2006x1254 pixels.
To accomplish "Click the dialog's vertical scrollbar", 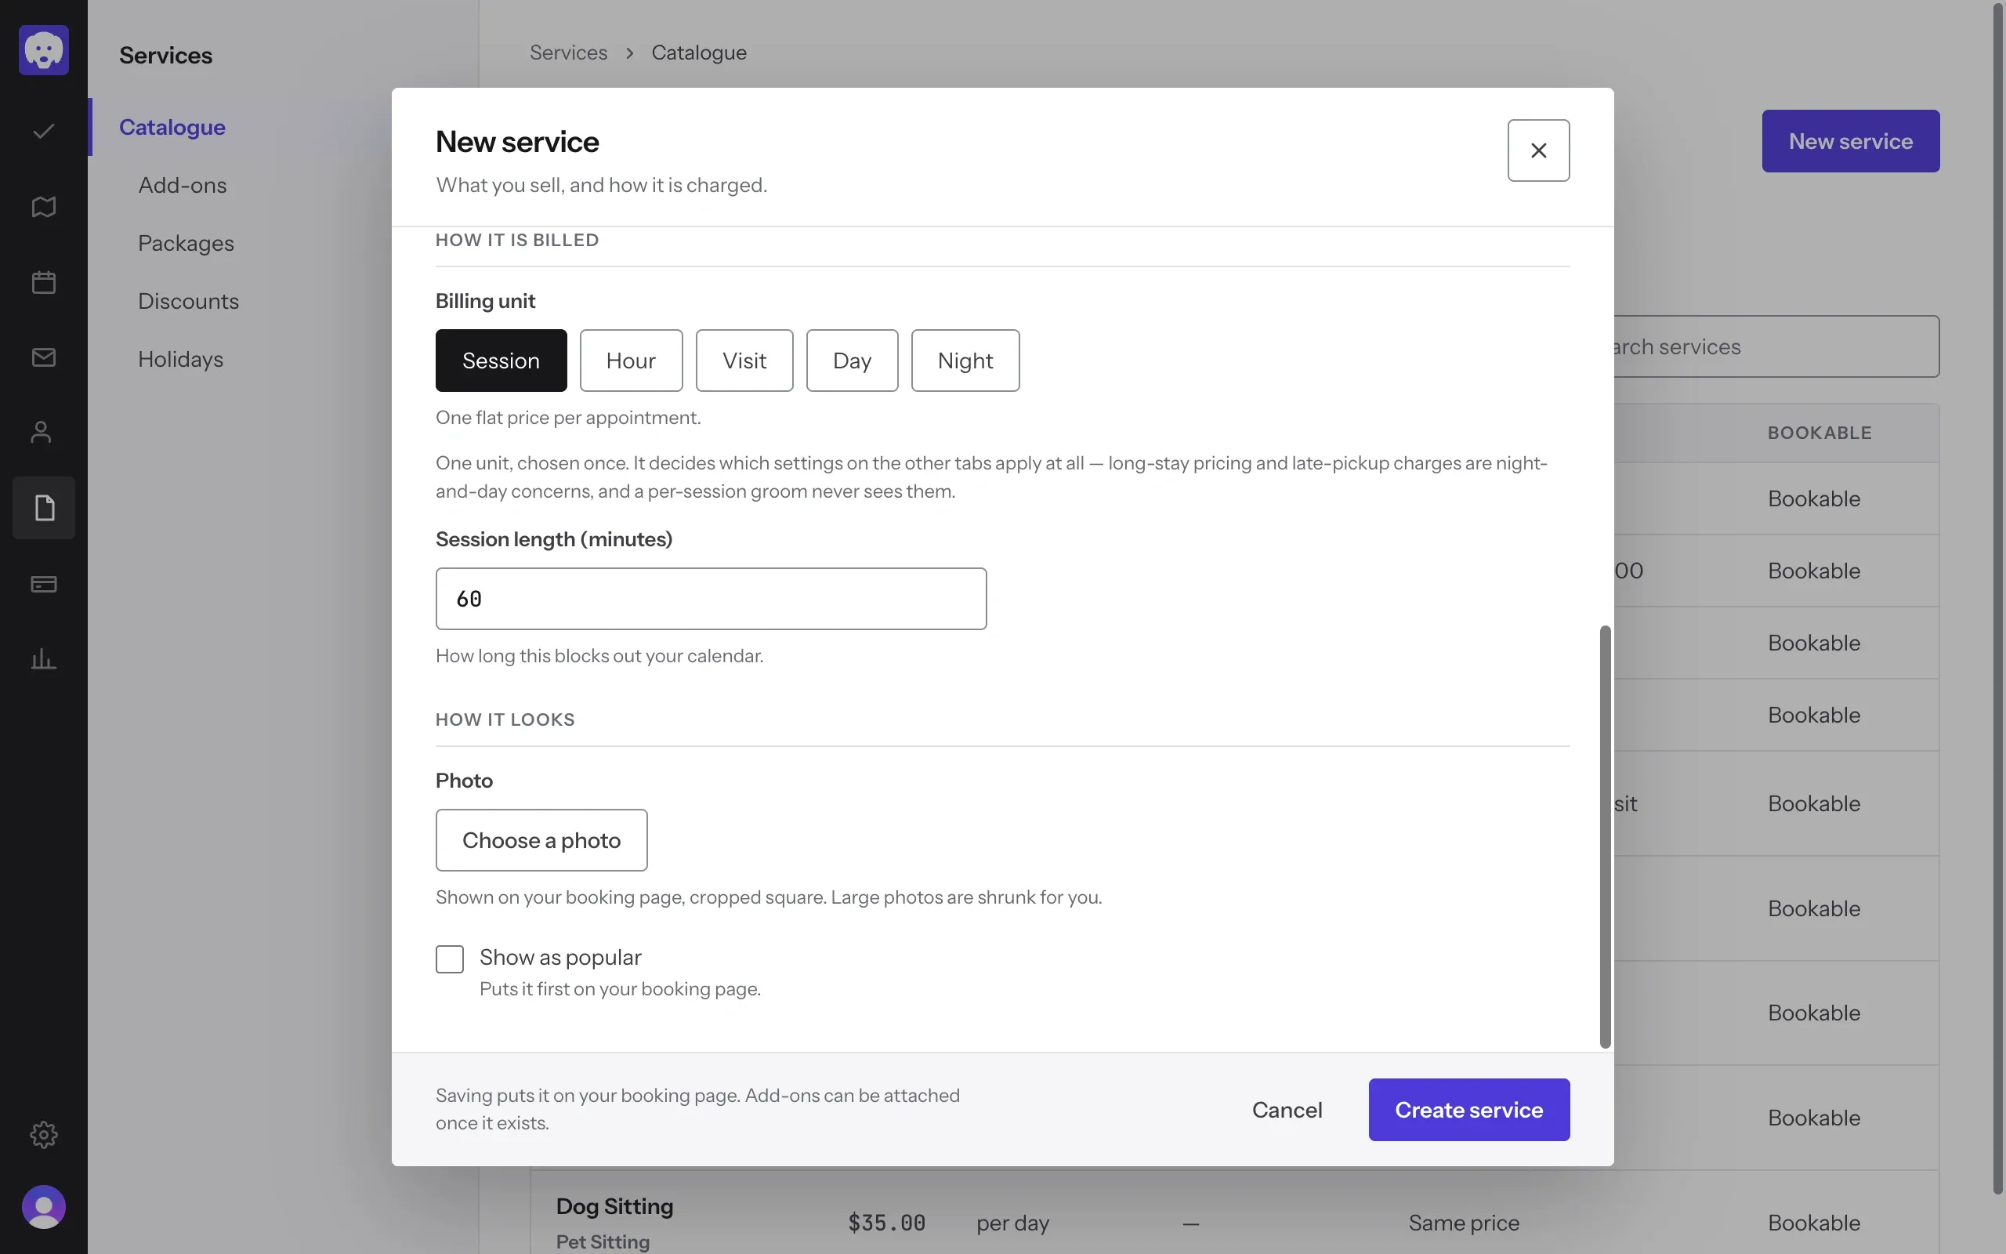I will pos(1605,837).
